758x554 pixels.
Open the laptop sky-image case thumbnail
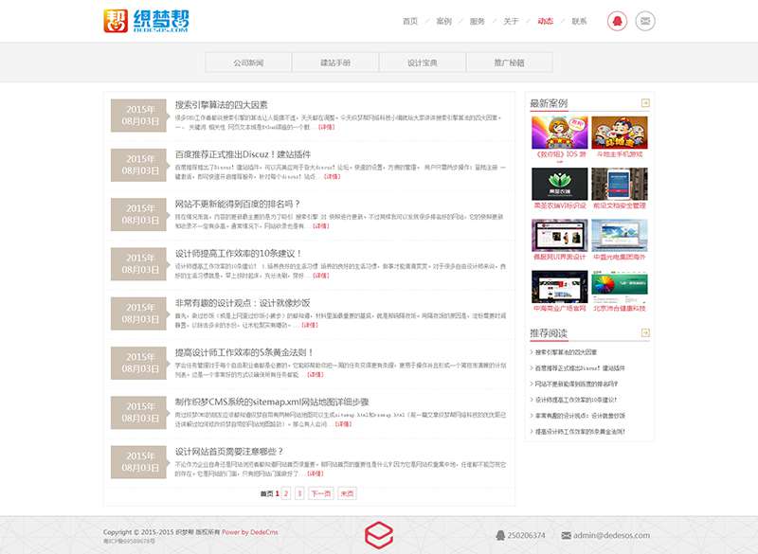point(620,235)
